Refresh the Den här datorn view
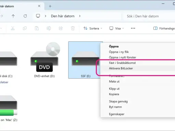This screenshot has height=131, width=175. 25,16
